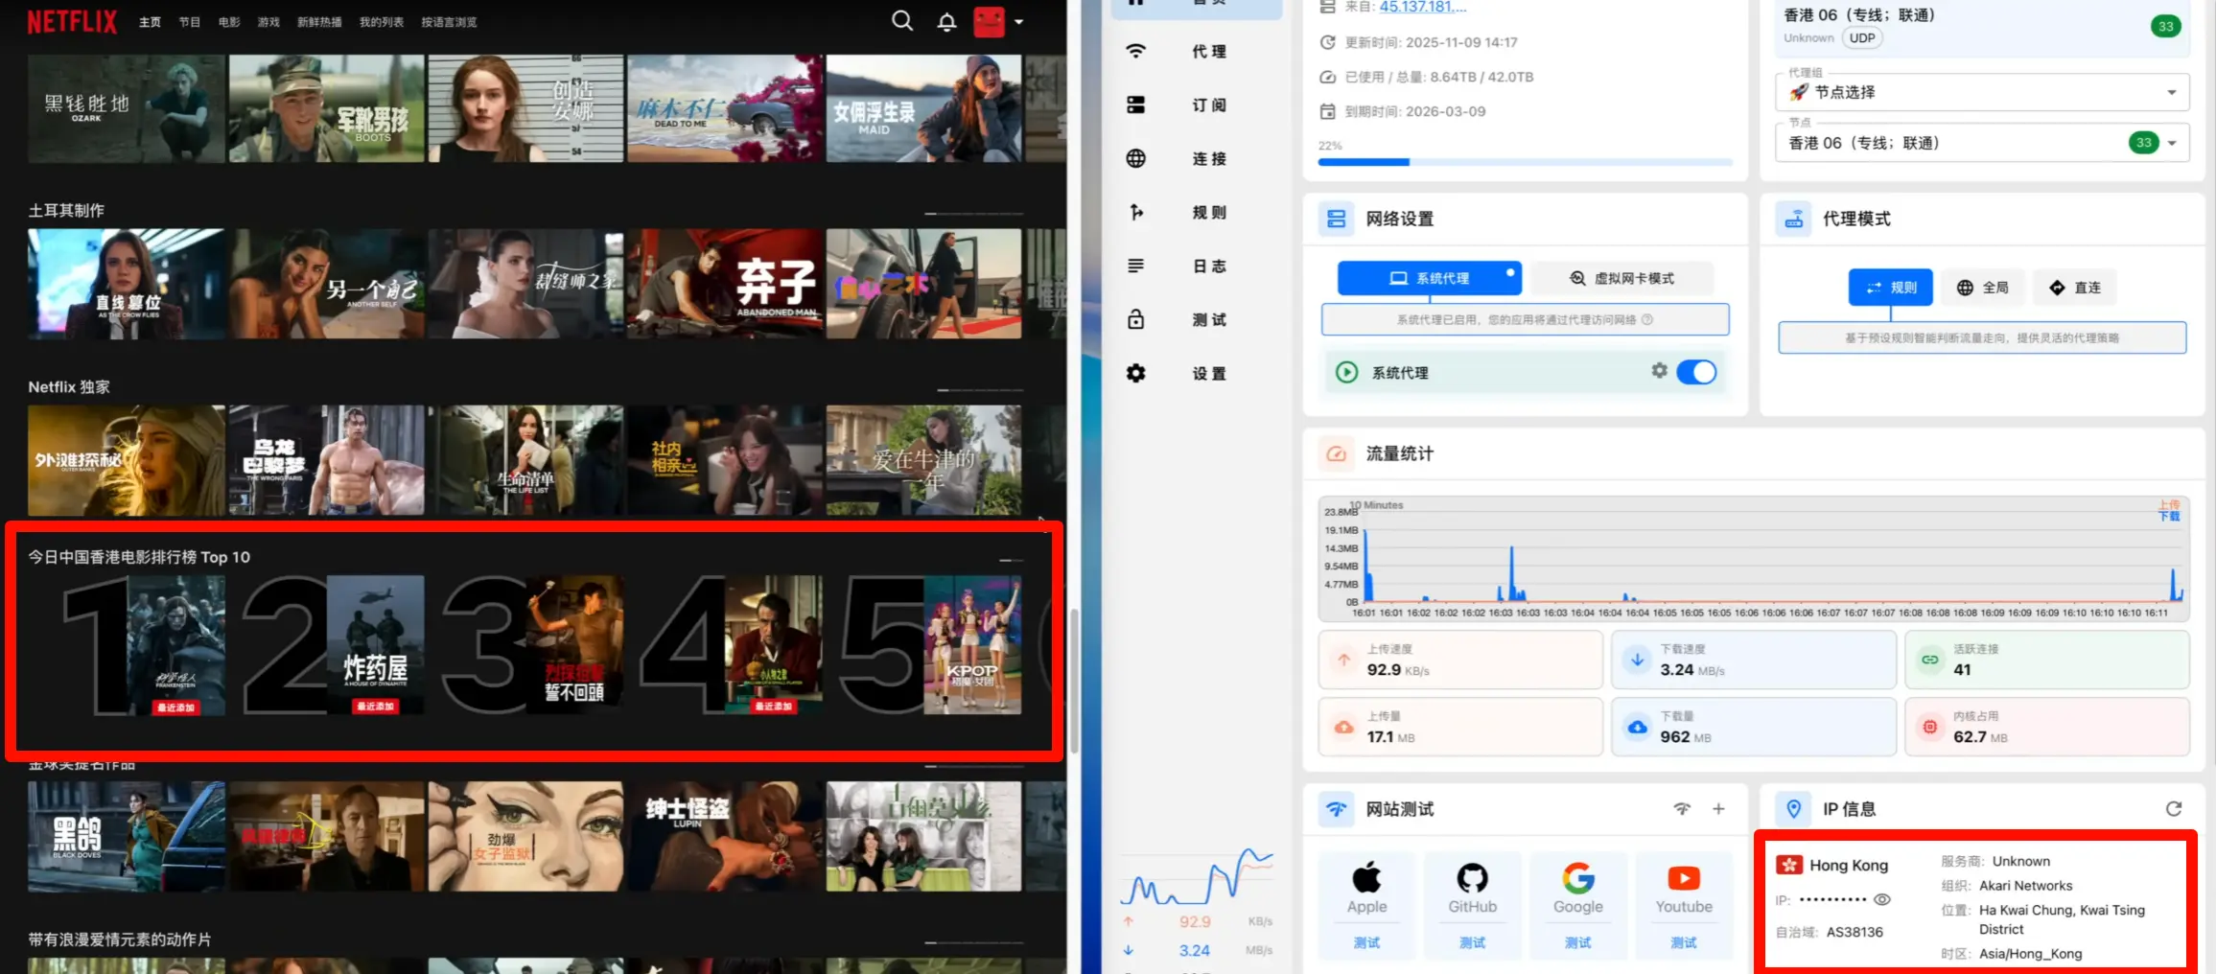
Task: Click the GitHub test site icon
Action: coord(1472,878)
